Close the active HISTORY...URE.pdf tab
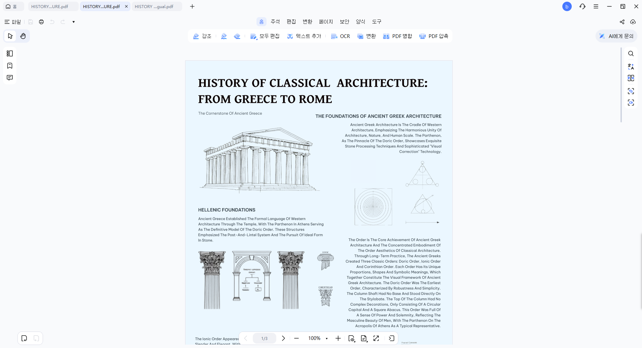Viewport: 642px width, 348px height. (126, 6)
